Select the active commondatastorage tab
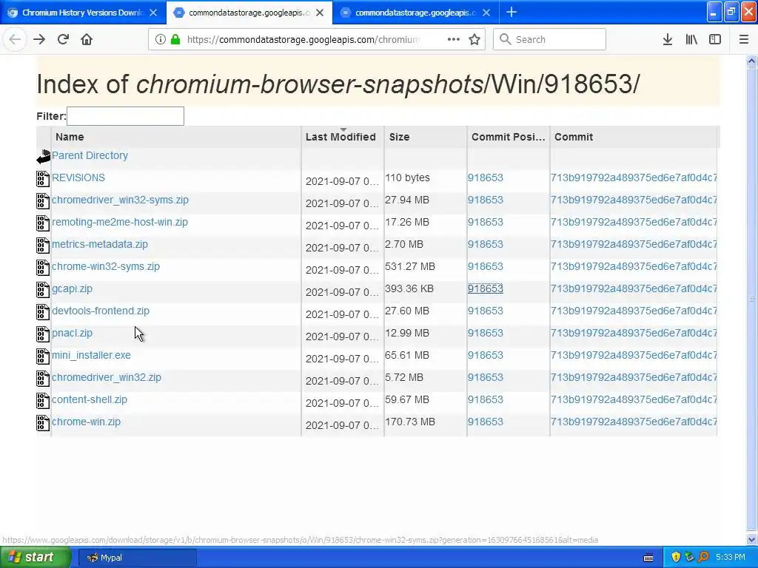This screenshot has height=568, width=758. click(249, 13)
